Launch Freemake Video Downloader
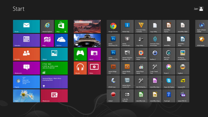The height and width of the screenshot is (117, 208). (155, 40)
